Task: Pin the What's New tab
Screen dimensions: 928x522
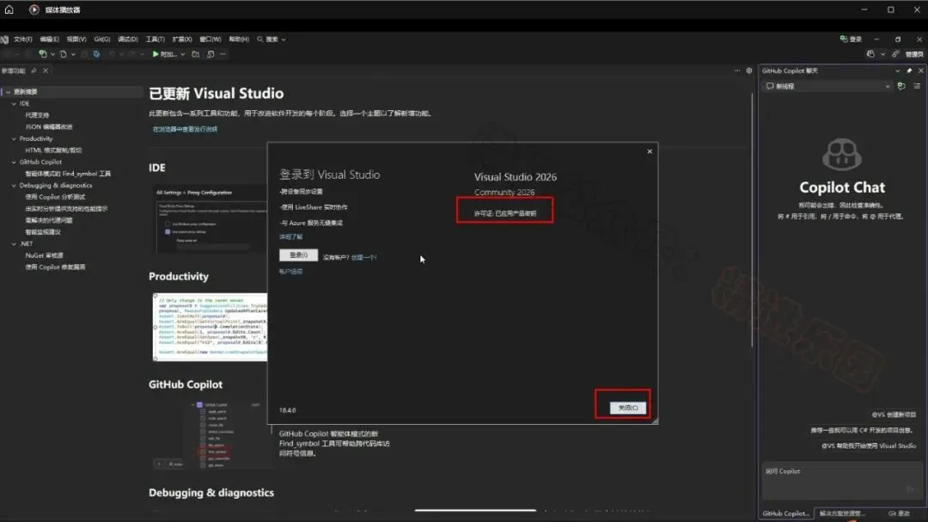Action: point(34,71)
